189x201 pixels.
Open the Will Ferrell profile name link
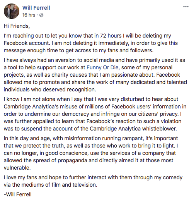pos(36,8)
